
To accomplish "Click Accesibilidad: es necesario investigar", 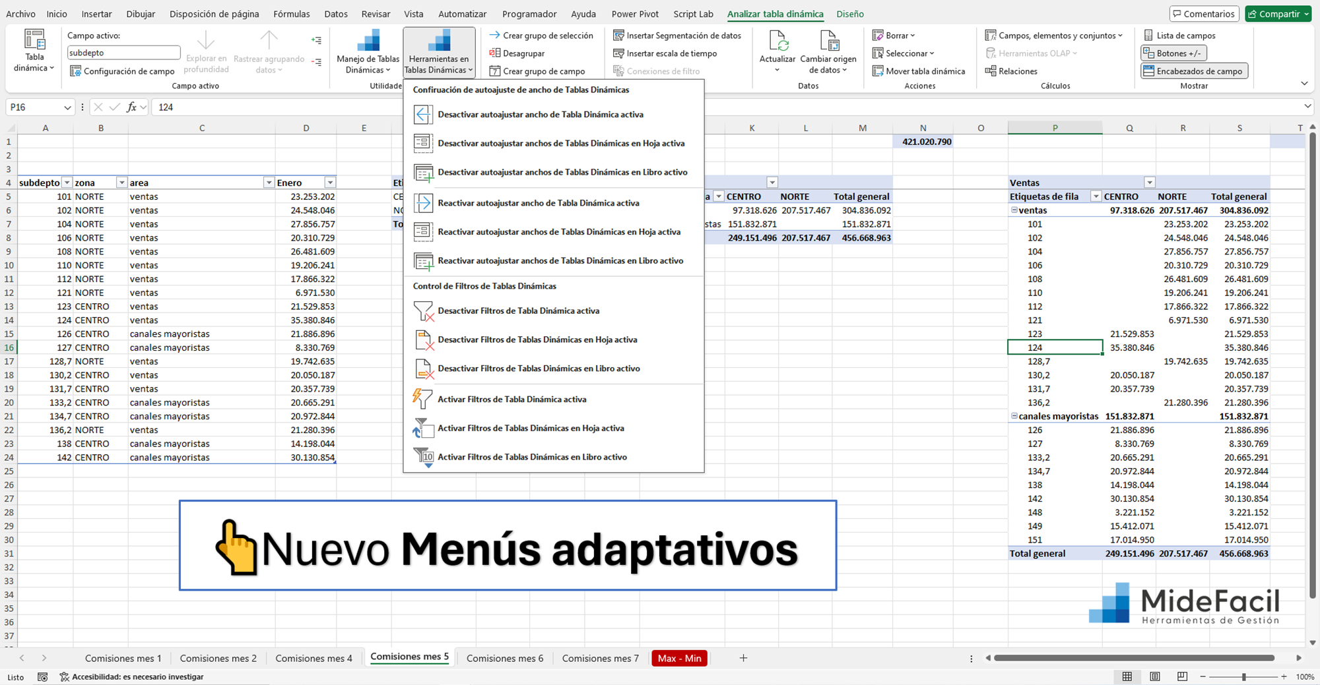I will (131, 676).
